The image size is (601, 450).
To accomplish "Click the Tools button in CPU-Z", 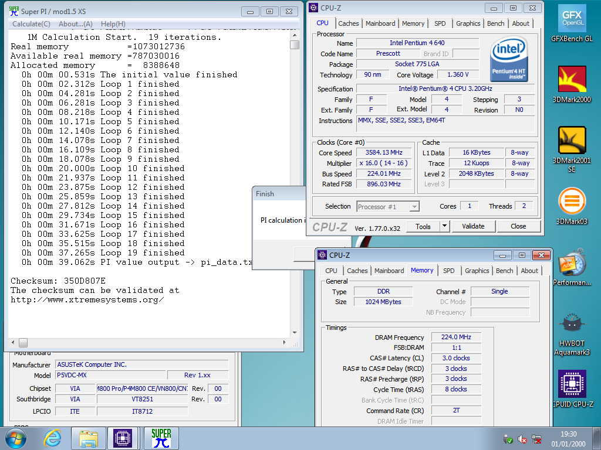I will coord(423,226).
